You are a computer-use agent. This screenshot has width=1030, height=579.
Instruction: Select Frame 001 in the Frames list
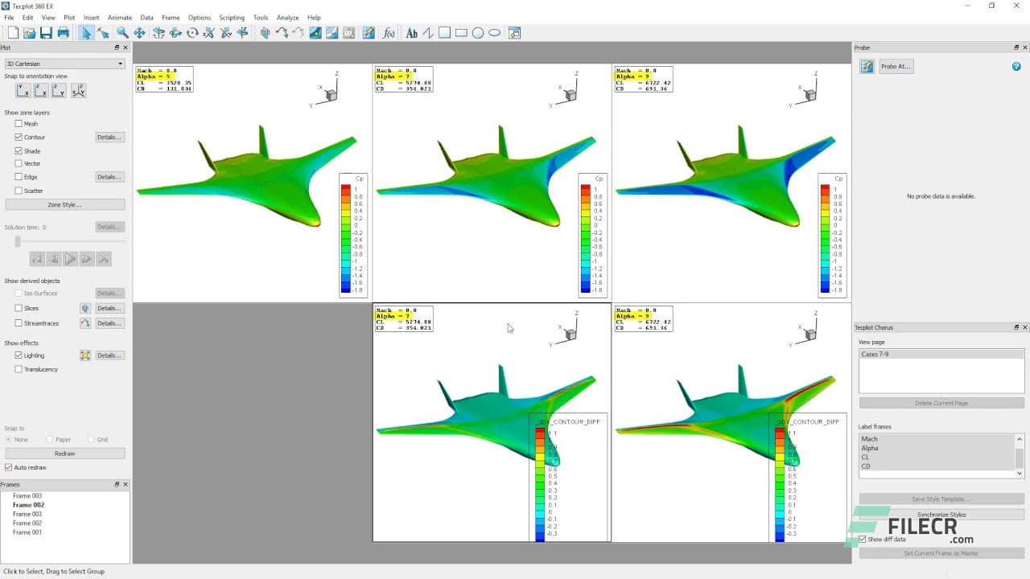click(26, 532)
